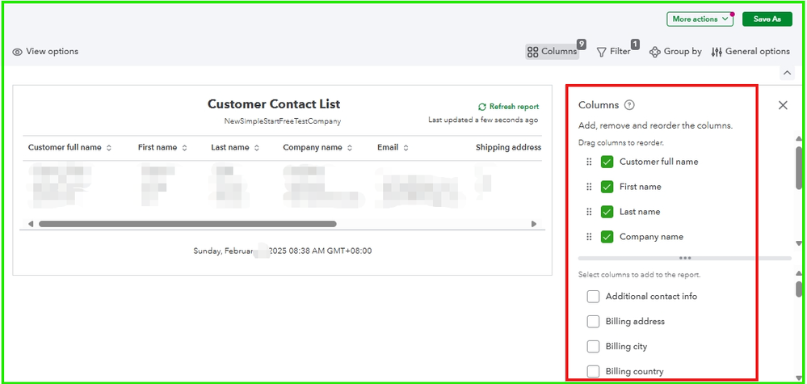Click lower column list scrollbar thumb
This screenshot has height=384, width=807.
pyautogui.click(x=799, y=289)
